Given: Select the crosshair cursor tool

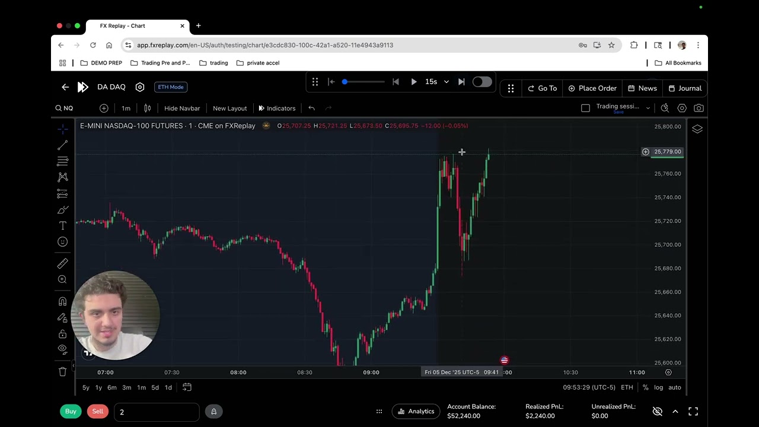Looking at the screenshot, I should click(x=62, y=129).
